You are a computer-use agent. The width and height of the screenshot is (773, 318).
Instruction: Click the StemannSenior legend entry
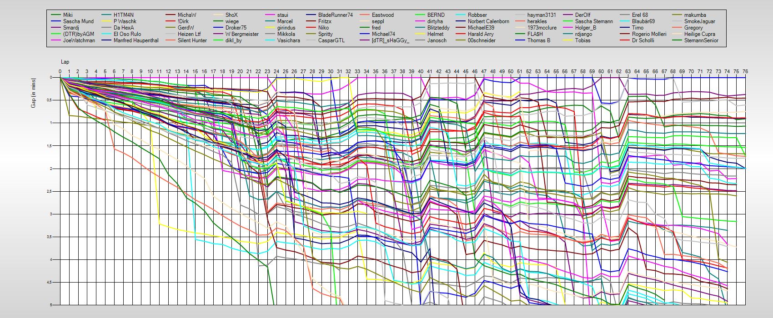(702, 40)
